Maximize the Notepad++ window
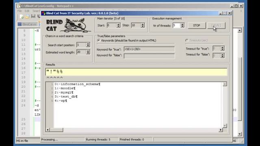The width and height of the screenshot is (260, 146). click(236, 6)
